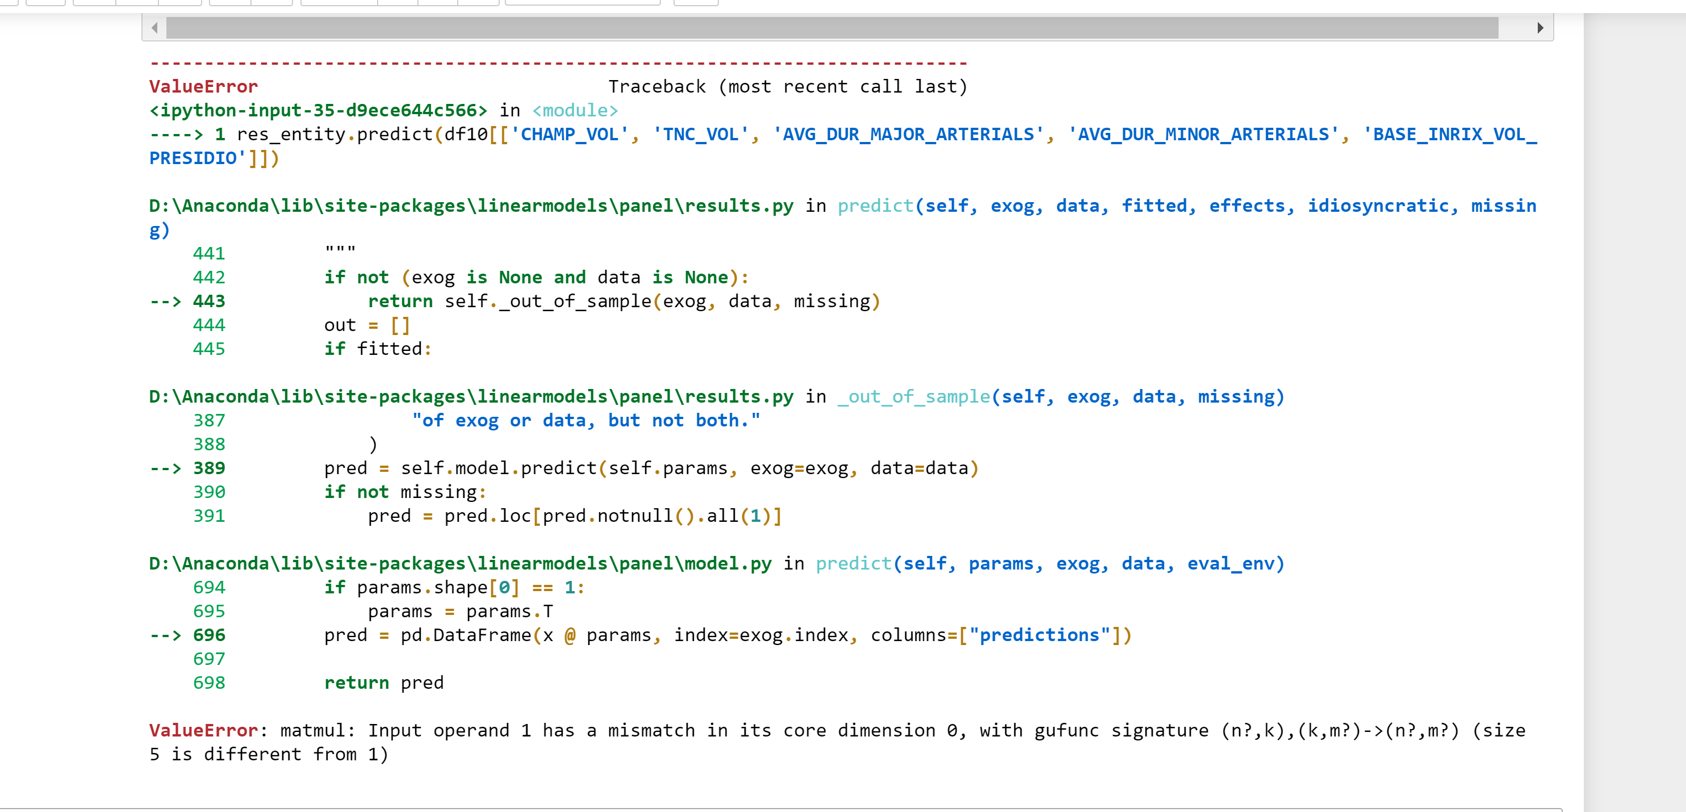Move the selected cell down
Viewport: 1686px width, 812px height.
271,3
